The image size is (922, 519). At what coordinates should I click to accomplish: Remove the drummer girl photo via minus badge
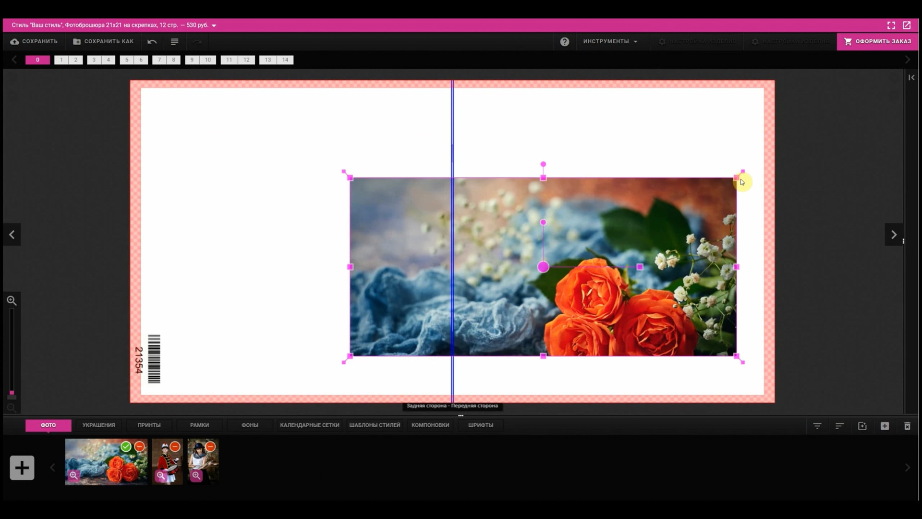(175, 447)
